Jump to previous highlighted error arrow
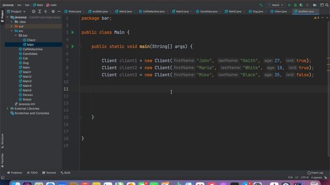Screen dimensions: 330x185 (x=322, y=18)
